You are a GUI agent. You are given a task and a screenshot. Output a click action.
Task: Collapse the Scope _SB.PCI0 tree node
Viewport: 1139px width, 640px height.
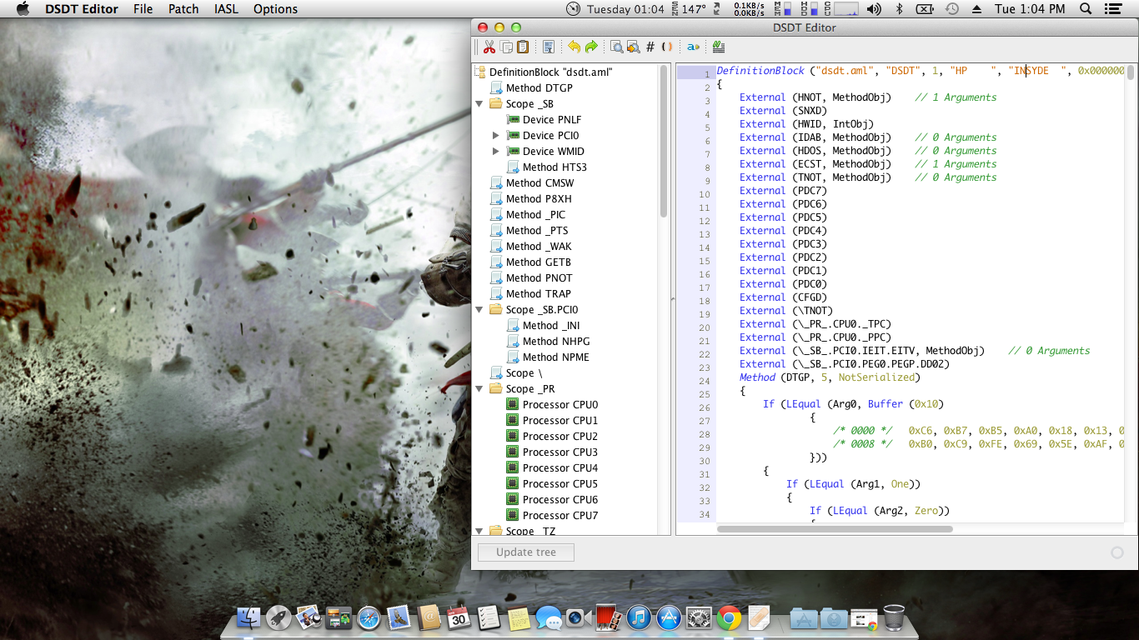pos(479,310)
